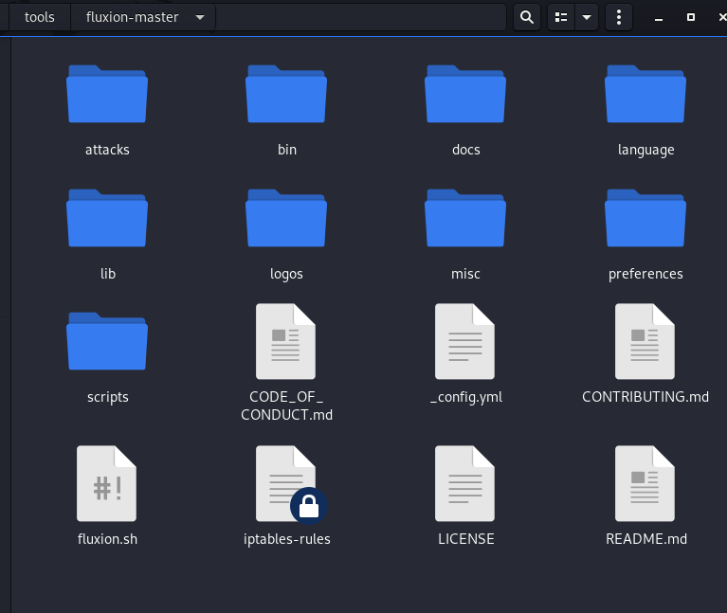
Task: Click the scripts folder name
Action: [x=107, y=398]
